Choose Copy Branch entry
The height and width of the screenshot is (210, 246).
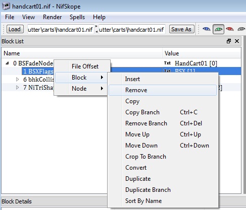pos(163,112)
